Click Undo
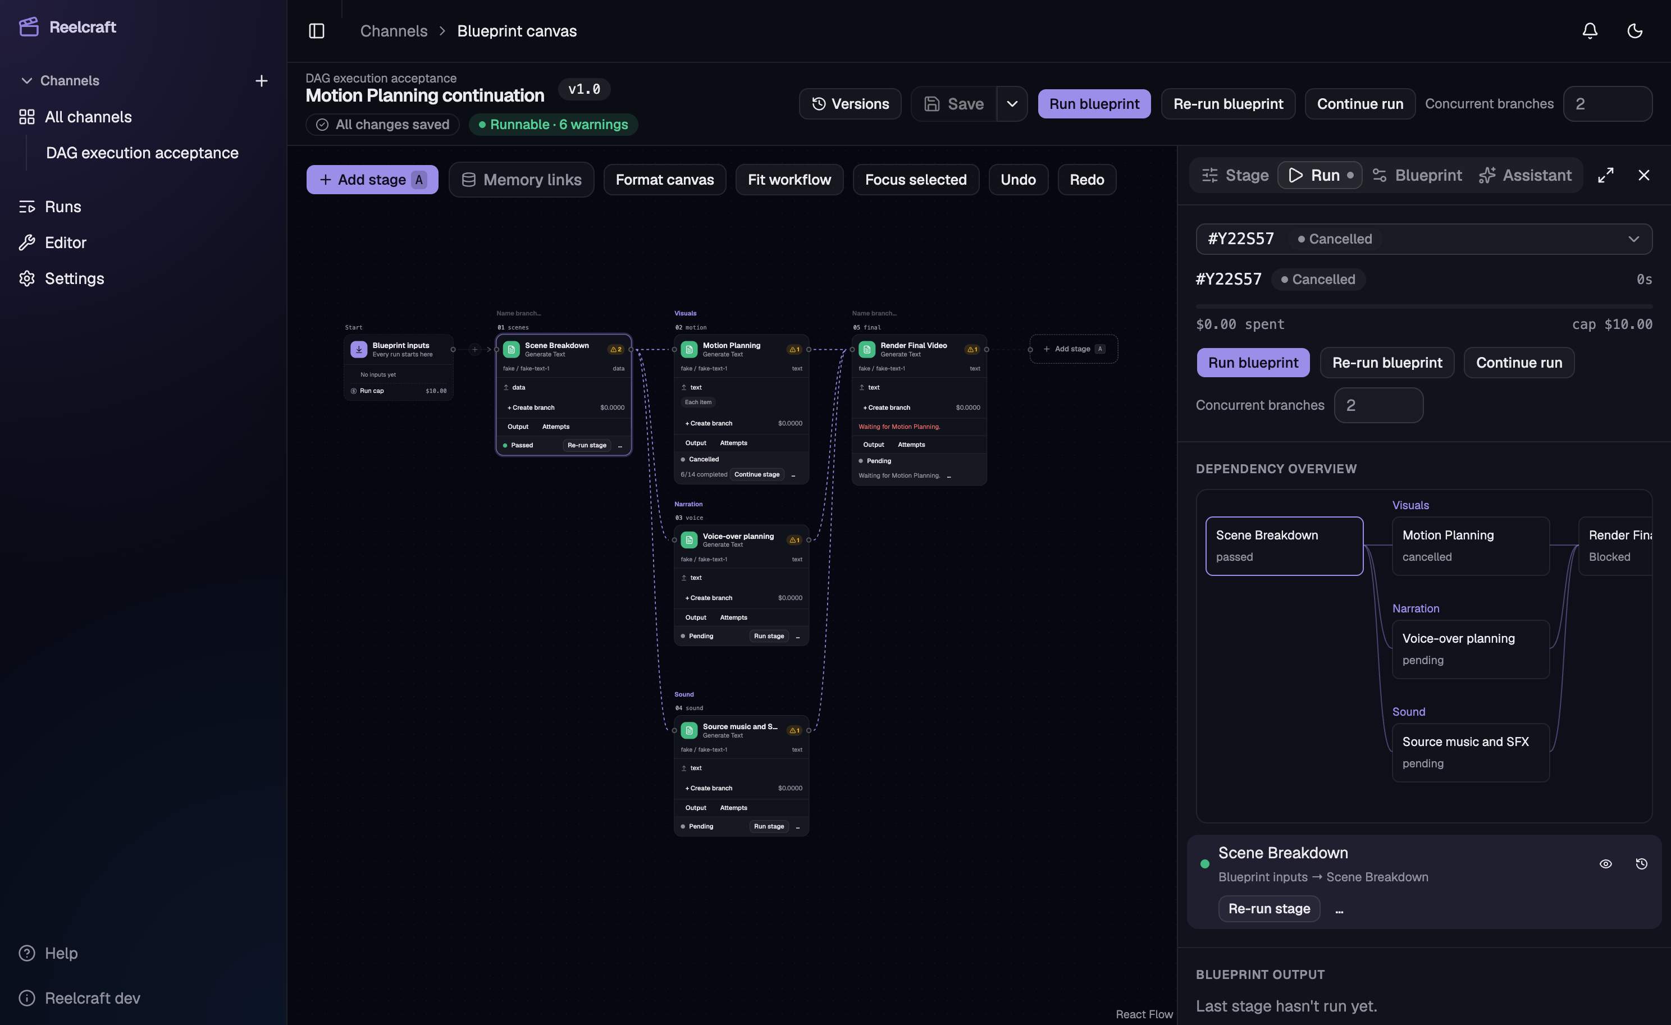Viewport: 1671px width, 1025px height. (1018, 180)
